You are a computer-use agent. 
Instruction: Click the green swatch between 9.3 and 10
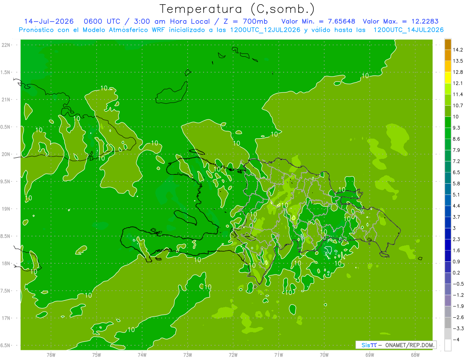pyautogui.click(x=448, y=122)
